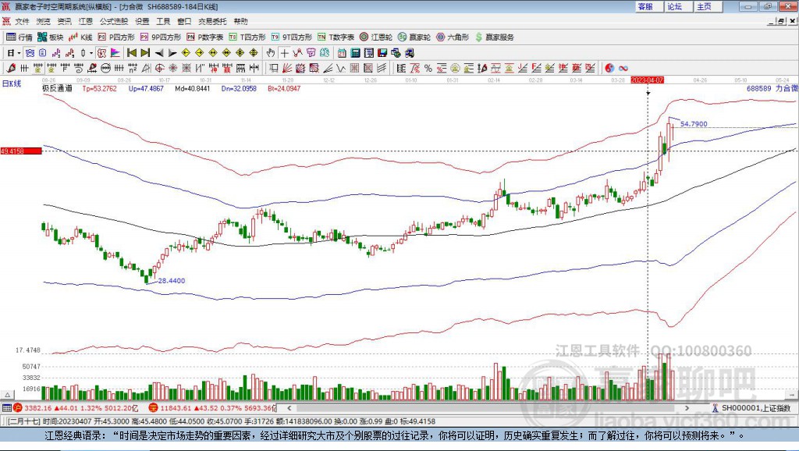Click the SH000001 上证指数 index label
799x451 pixels.
click(x=756, y=407)
